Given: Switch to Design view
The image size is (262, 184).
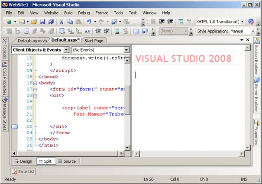Looking at the screenshot, I should click(23, 161).
